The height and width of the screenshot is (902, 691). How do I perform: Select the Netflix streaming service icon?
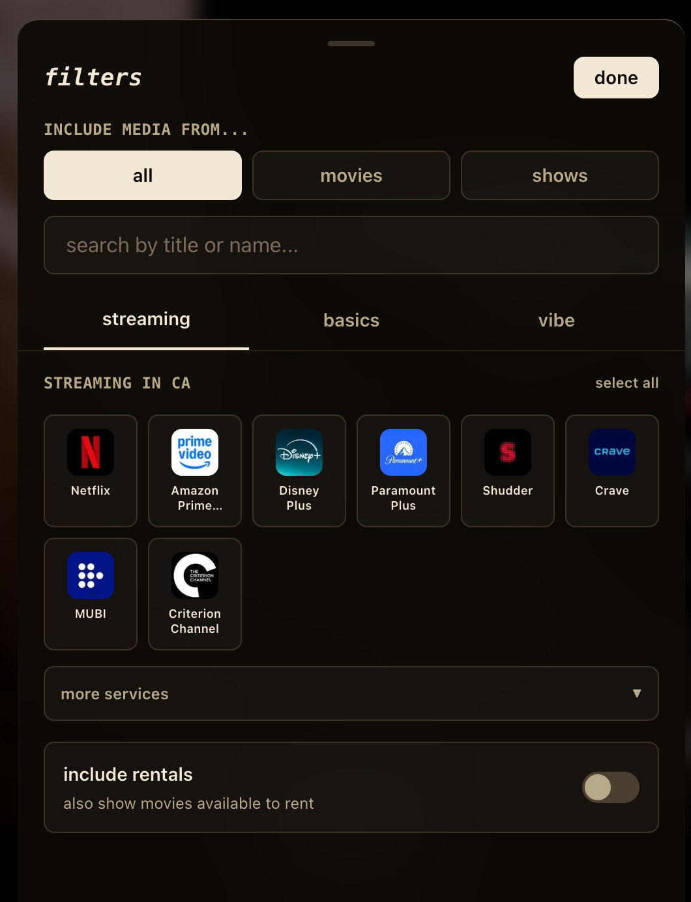[x=91, y=452]
